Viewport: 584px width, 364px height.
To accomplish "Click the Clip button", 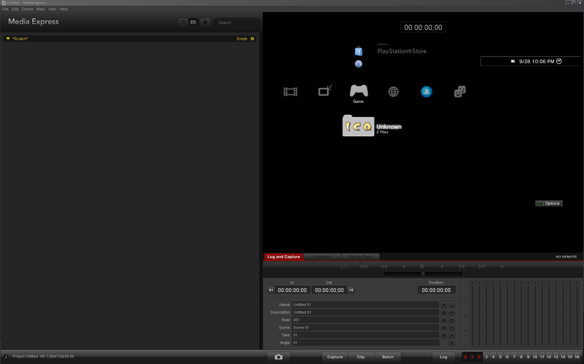I will [x=361, y=357].
